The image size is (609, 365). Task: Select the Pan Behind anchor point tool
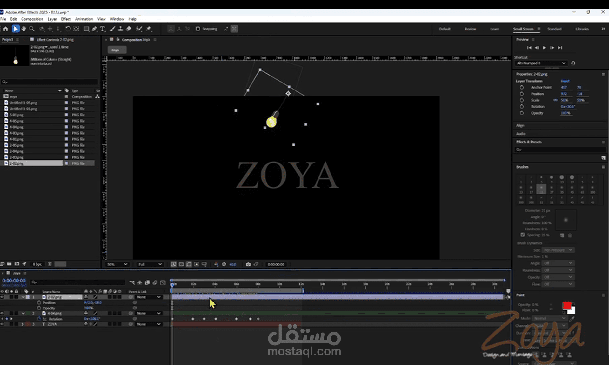click(x=76, y=29)
